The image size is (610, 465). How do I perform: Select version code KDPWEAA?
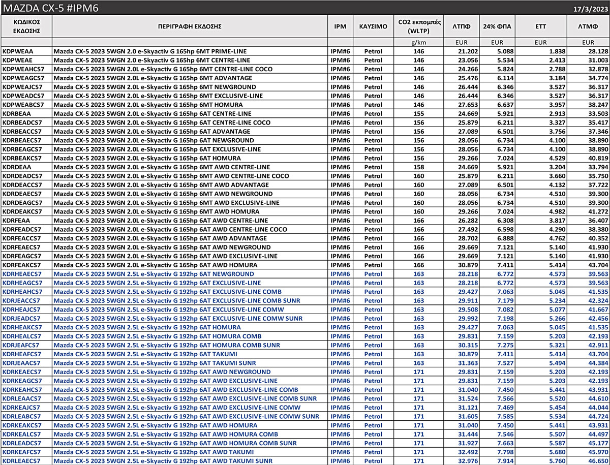[17, 51]
